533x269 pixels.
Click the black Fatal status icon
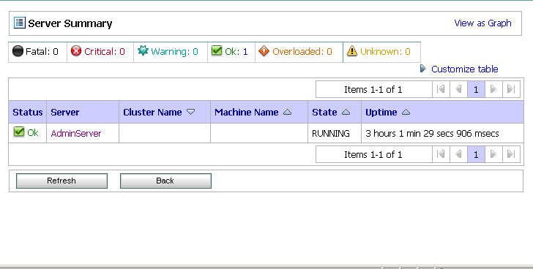pyautogui.click(x=18, y=51)
